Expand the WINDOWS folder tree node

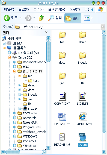(14, 136)
